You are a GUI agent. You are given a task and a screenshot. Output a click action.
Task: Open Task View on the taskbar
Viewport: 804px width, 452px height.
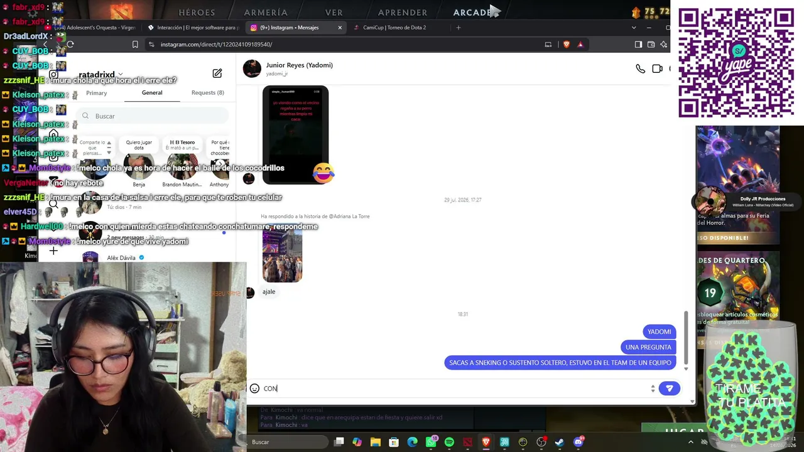point(339,442)
